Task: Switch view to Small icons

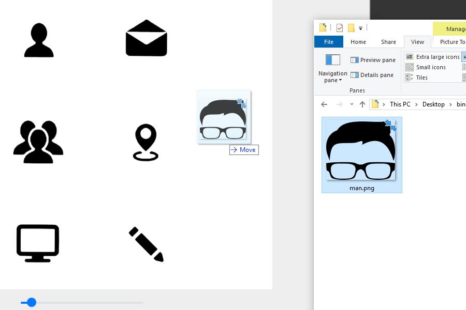Action: (x=431, y=67)
